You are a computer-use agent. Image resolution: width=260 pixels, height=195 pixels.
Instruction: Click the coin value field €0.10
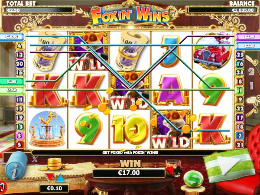[x=55, y=188]
